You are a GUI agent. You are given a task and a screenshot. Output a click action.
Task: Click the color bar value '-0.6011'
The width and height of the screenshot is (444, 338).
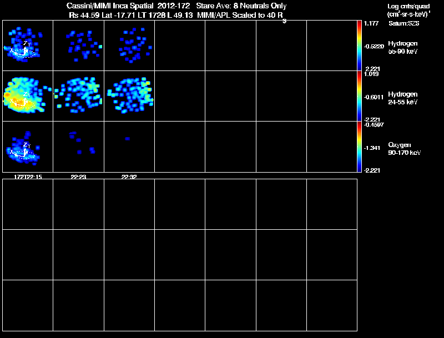374,97
